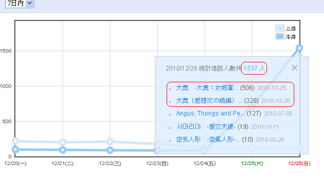The height and width of the screenshot is (185, 324).
Task: Click the 本週 legend color swatch
Action: (x=280, y=36)
